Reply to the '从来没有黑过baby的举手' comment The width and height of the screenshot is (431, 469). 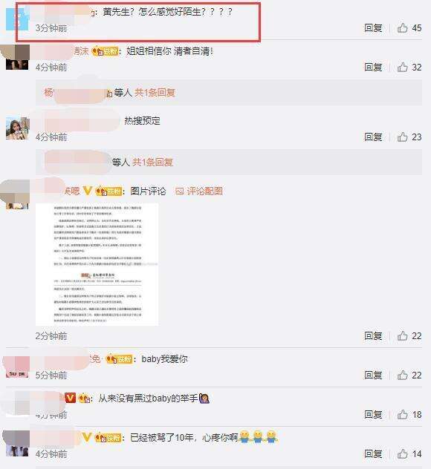tap(373, 414)
